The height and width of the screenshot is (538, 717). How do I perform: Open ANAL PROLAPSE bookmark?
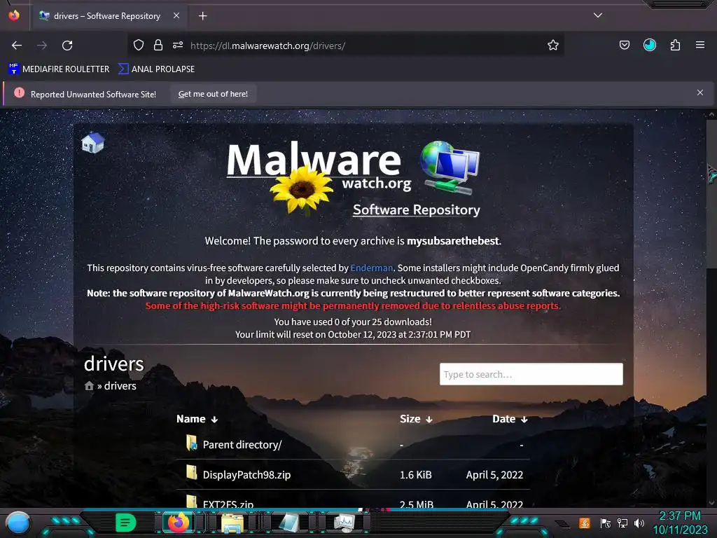click(156, 69)
